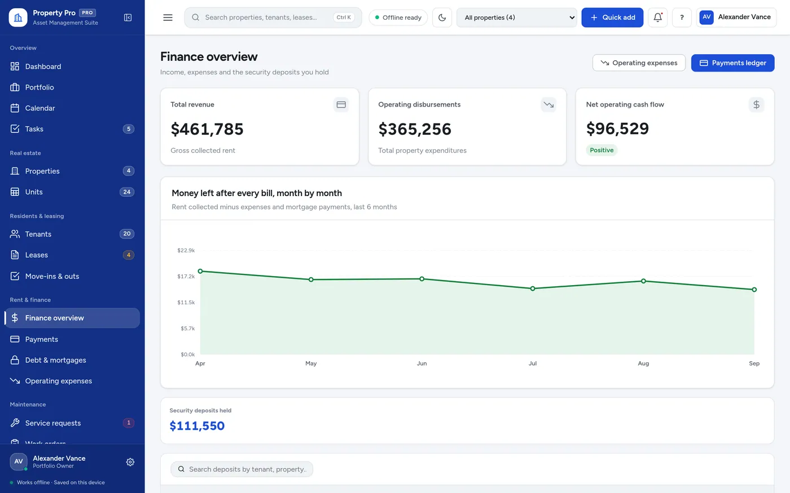Go to Move-ins & outs
This screenshot has width=790, height=493.
[x=72, y=277]
